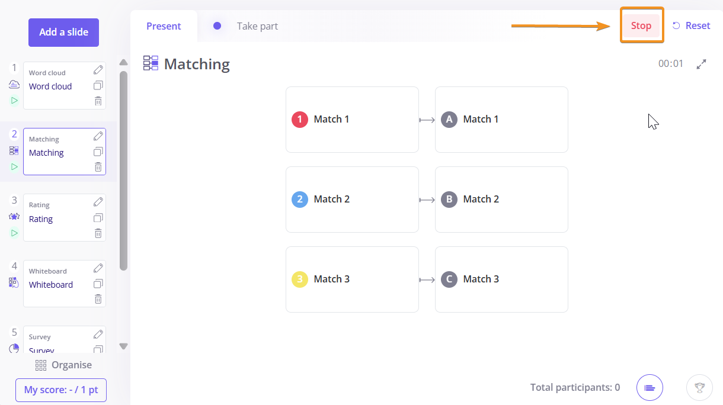Play the Rating slide green triangle
The height and width of the screenshot is (405, 723).
click(x=14, y=233)
